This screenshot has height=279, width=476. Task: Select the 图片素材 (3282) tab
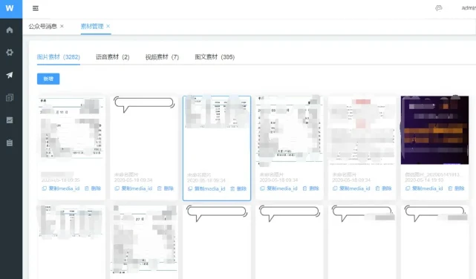[x=59, y=57]
